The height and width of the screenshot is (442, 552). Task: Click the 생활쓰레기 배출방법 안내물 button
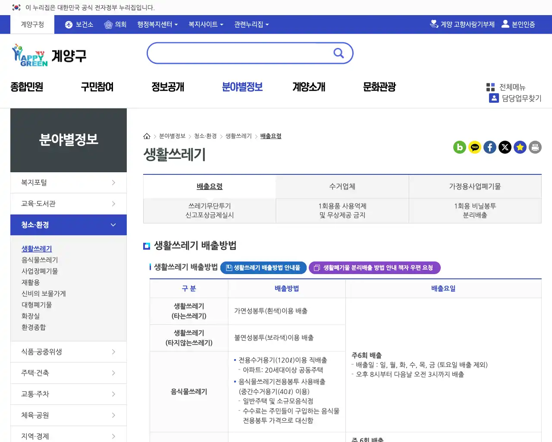tap(263, 268)
